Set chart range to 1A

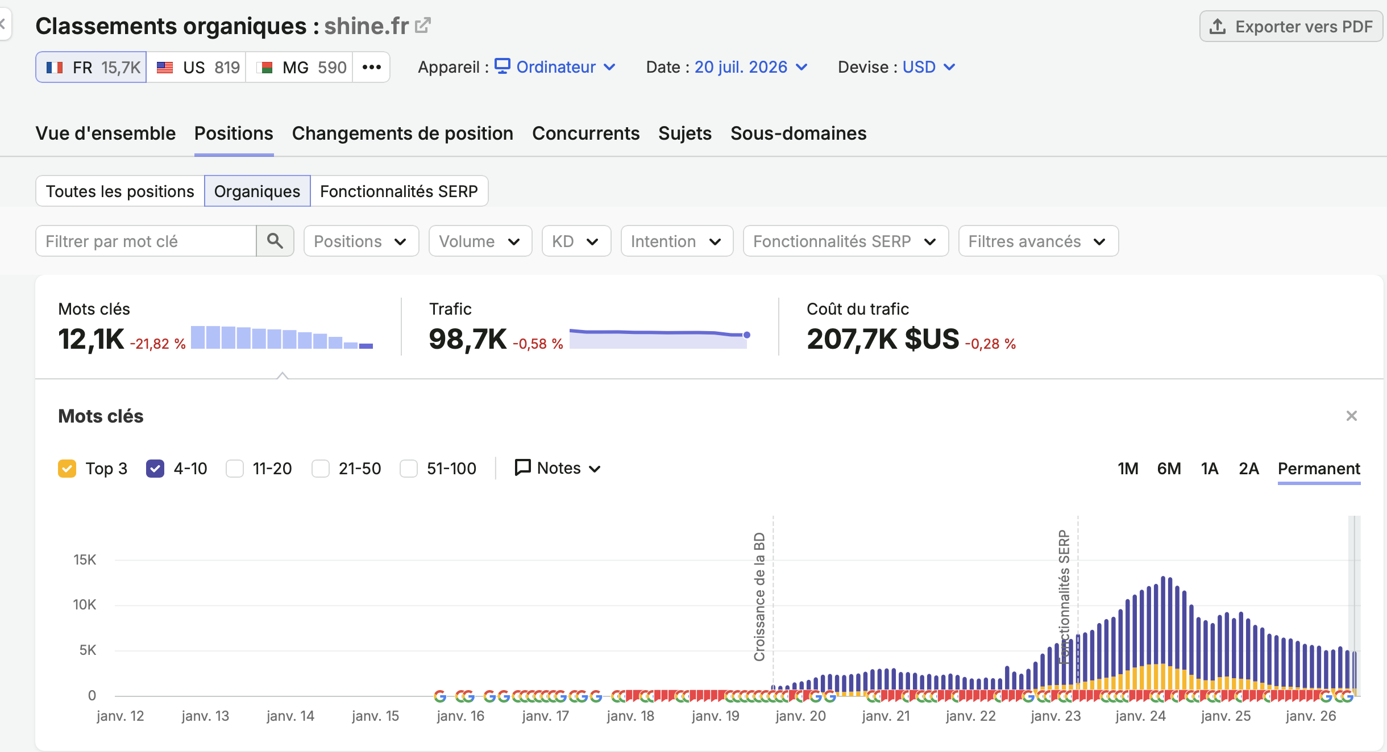tap(1209, 469)
